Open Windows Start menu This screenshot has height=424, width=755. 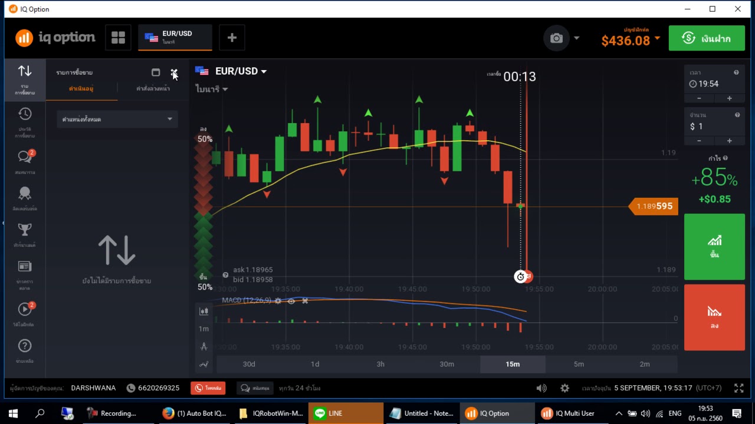(x=13, y=413)
